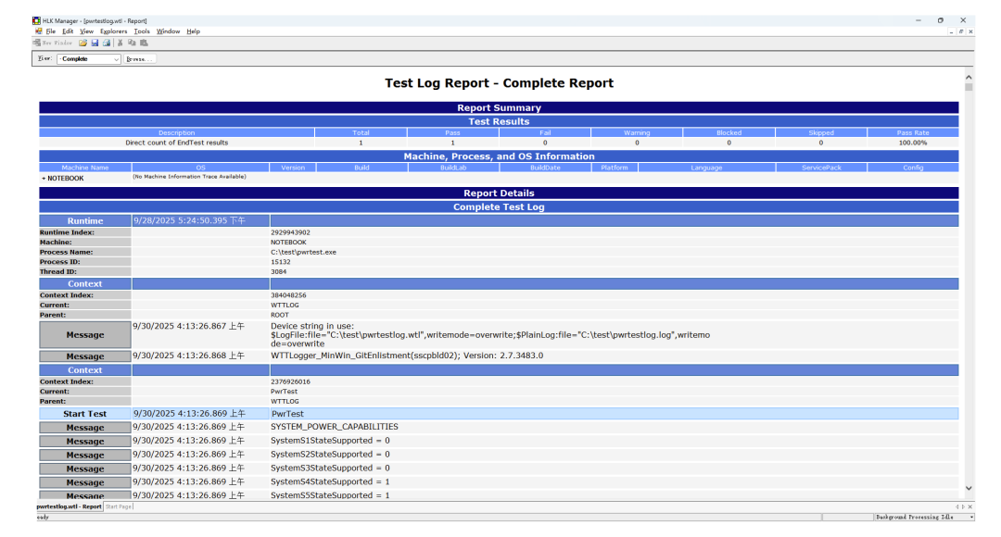Viewport: 1001px width, 537px height.
Task: Close the document tab strip with X
Action: [x=970, y=506]
